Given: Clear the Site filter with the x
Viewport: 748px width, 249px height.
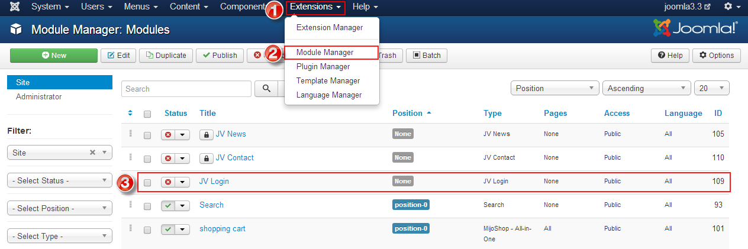Looking at the screenshot, I should pyautogui.click(x=92, y=152).
